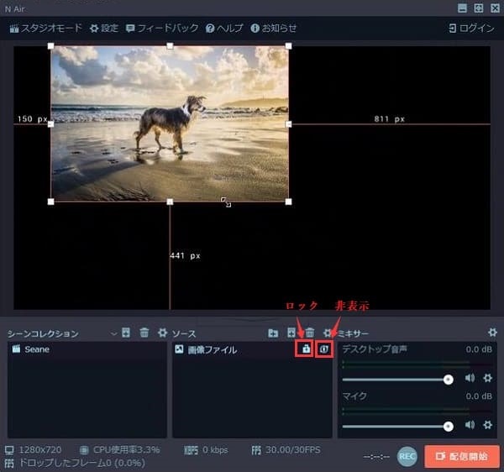The image size is (504, 472).
Task: Open 設定 settings
Action: (x=104, y=29)
